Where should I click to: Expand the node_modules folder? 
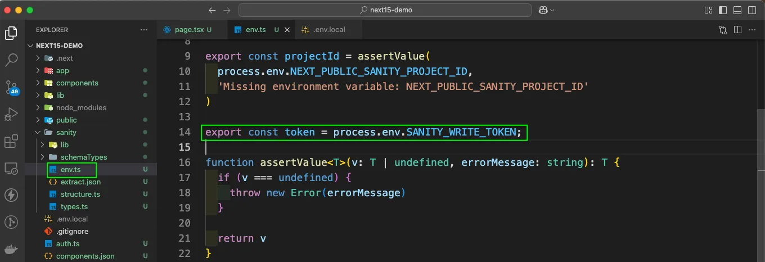[38, 107]
